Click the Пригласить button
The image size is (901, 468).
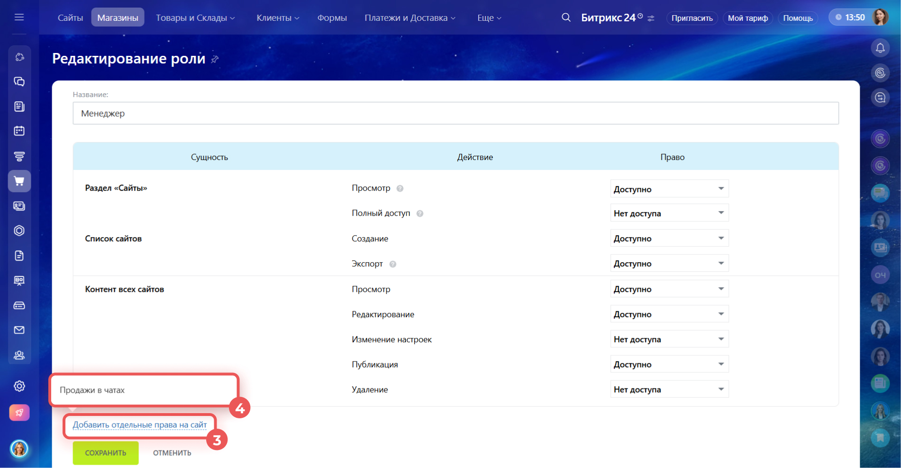(x=692, y=18)
